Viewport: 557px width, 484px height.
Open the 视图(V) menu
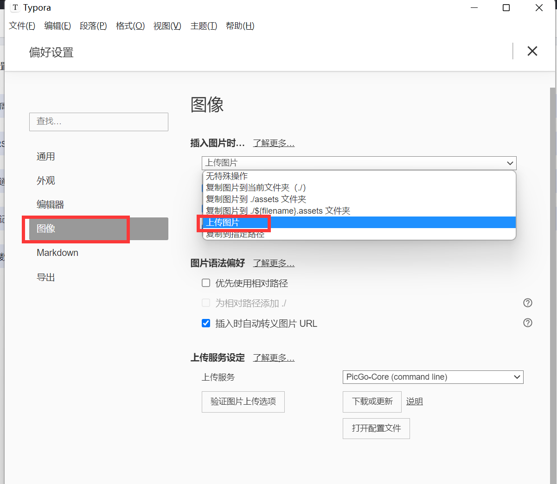pyautogui.click(x=167, y=26)
